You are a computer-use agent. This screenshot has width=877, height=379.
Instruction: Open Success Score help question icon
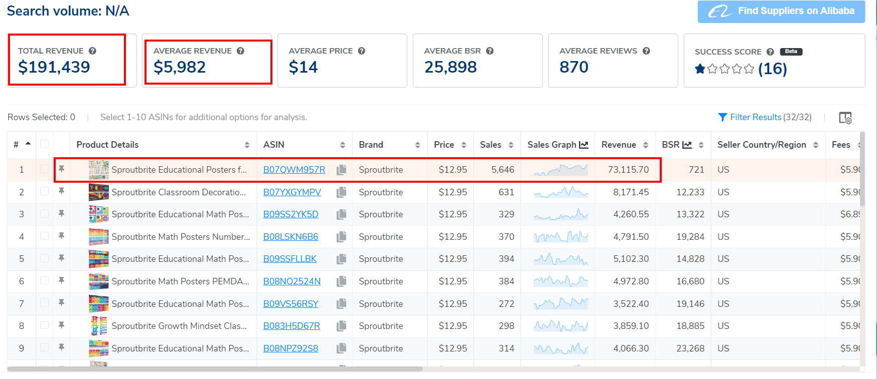(x=770, y=52)
